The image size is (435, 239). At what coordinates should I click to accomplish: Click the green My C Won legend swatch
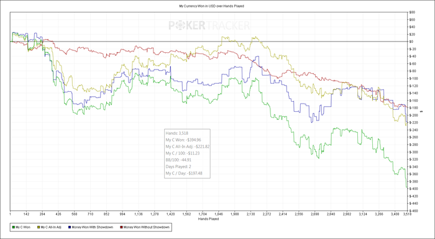pyautogui.click(x=13, y=227)
